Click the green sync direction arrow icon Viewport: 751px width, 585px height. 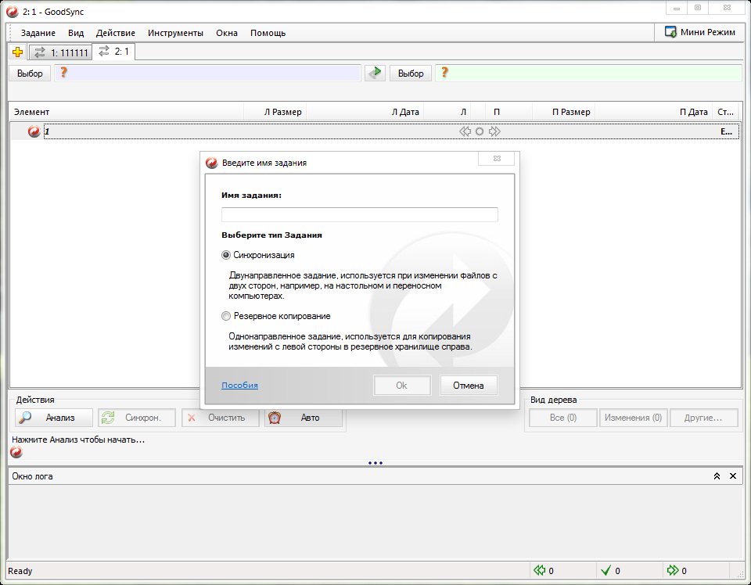click(375, 73)
